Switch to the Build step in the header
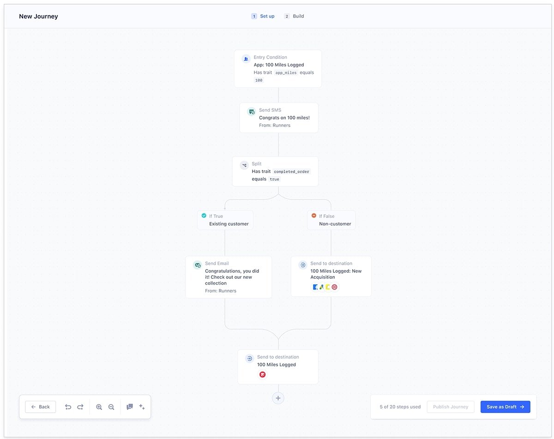The width and height of the screenshot is (554, 439). [294, 16]
